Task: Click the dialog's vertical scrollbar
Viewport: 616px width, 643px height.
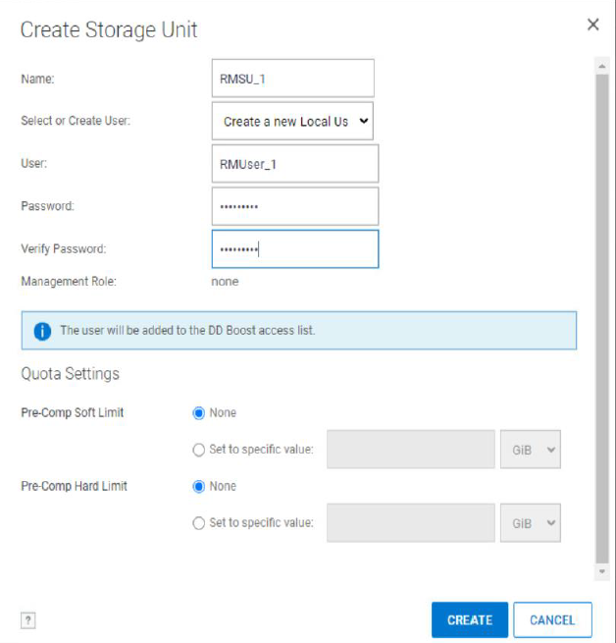Action: point(601,295)
